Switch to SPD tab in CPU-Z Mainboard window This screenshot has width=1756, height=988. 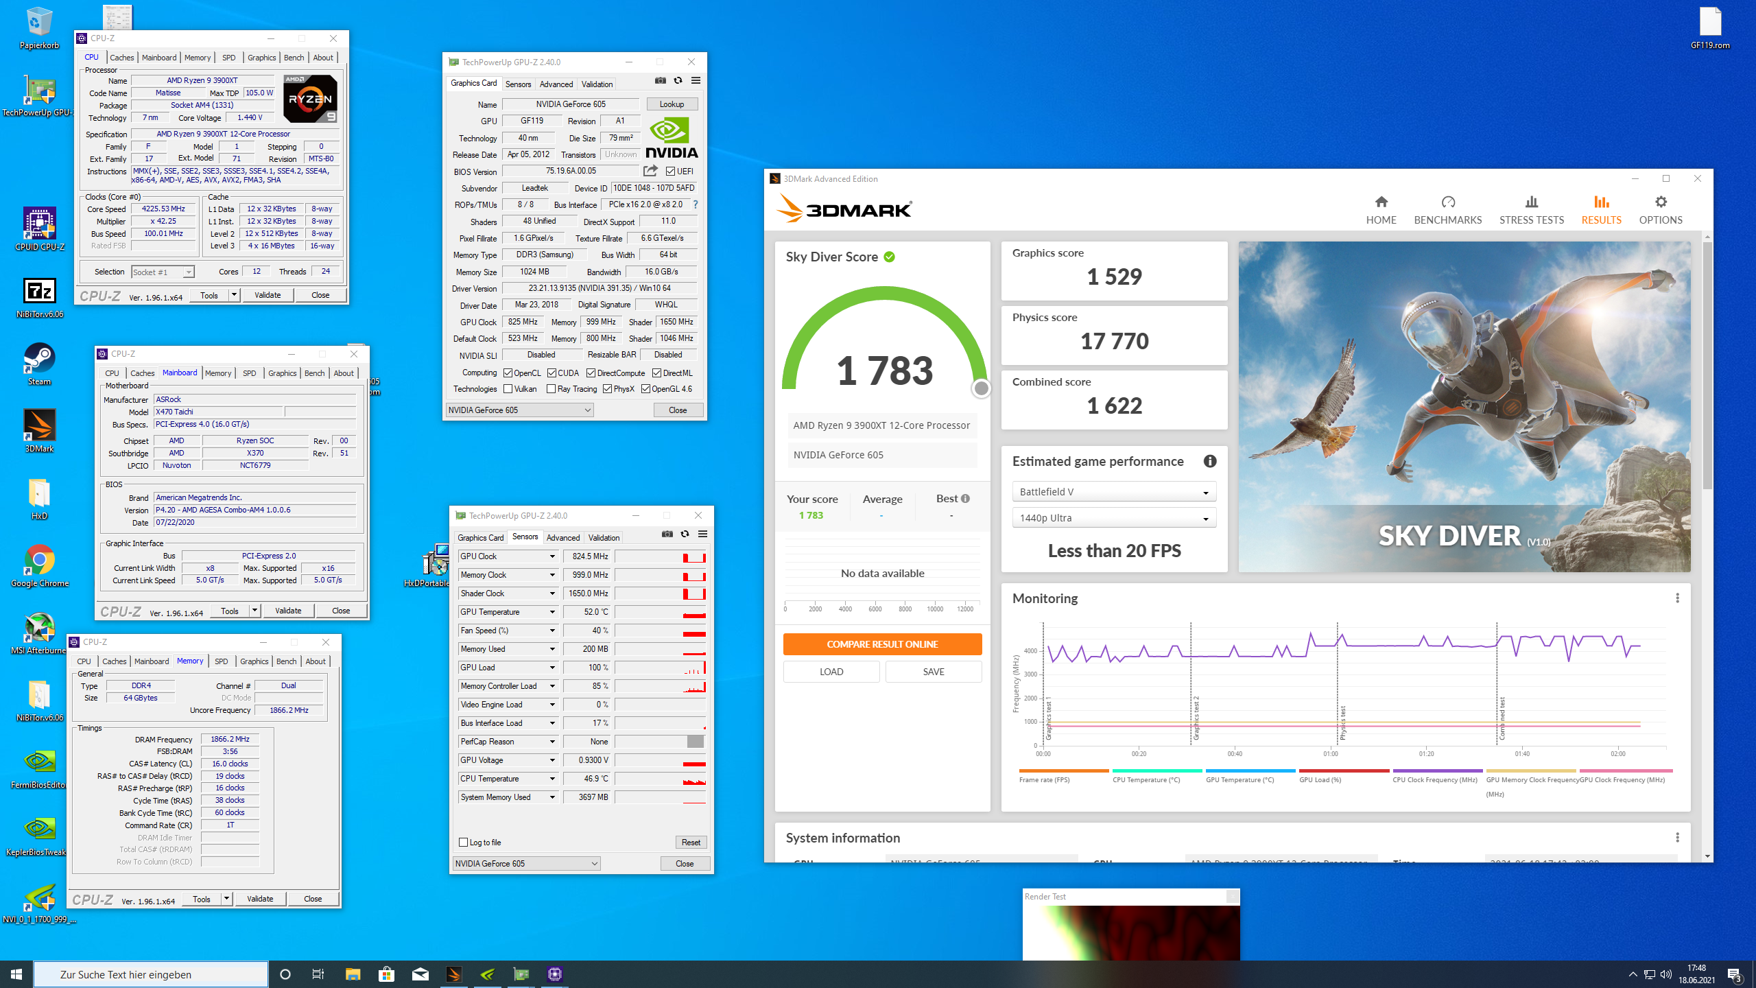point(249,373)
